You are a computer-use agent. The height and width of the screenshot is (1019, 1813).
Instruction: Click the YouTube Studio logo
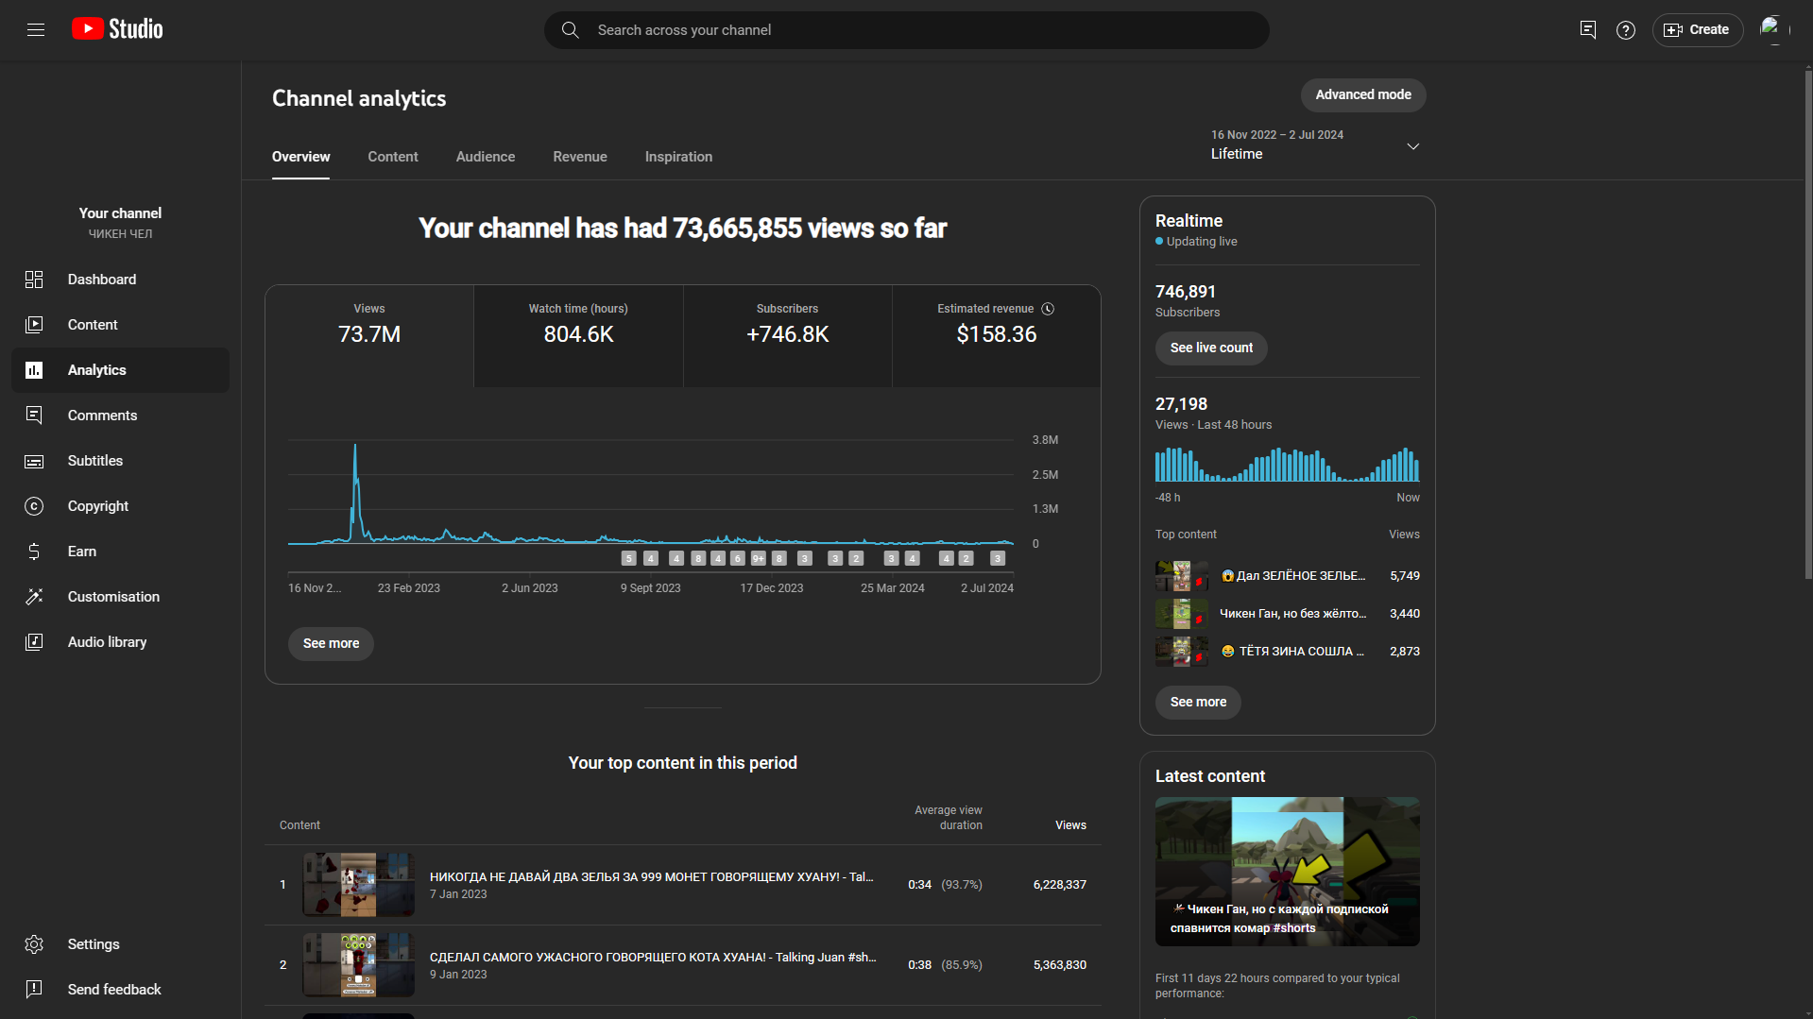click(x=118, y=29)
